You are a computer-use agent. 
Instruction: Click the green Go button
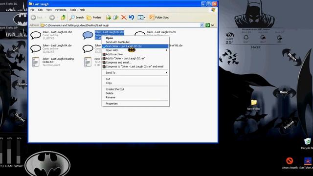point(210,25)
